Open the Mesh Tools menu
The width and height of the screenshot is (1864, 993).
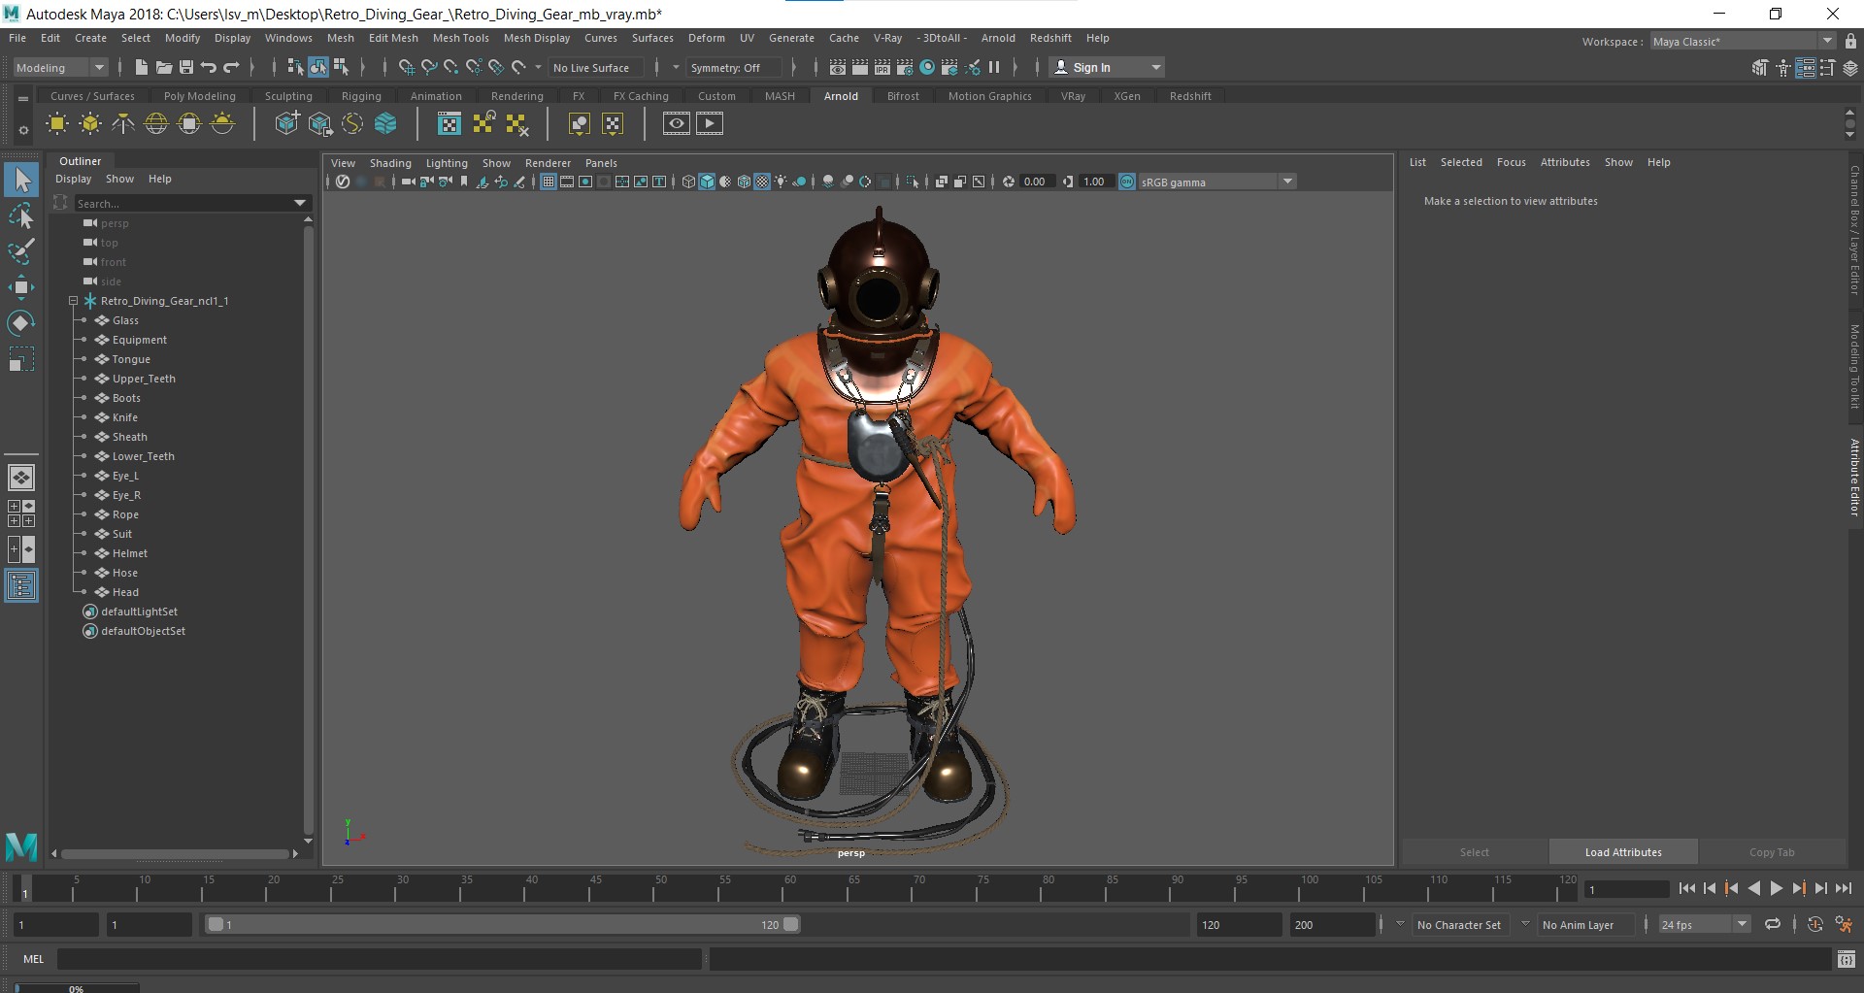(x=460, y=38)
